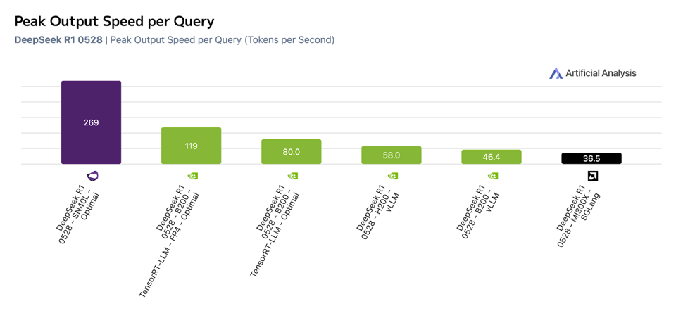
Task: Select the purple bar showing 269
Action: pyautogui.click(x=91, y=122)
